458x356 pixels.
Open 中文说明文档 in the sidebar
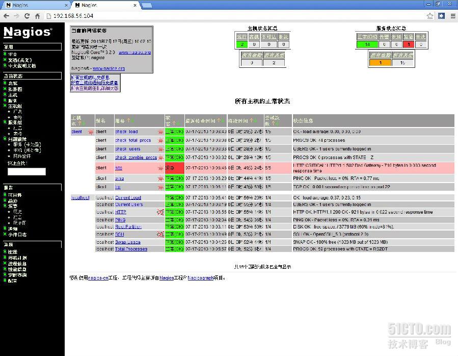coord(22,66)
